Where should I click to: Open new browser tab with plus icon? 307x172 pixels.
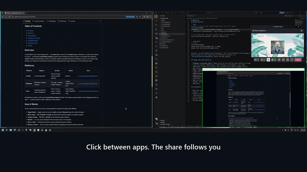27,13
